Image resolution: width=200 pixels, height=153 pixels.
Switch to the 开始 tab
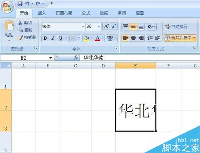coord(24,13)
